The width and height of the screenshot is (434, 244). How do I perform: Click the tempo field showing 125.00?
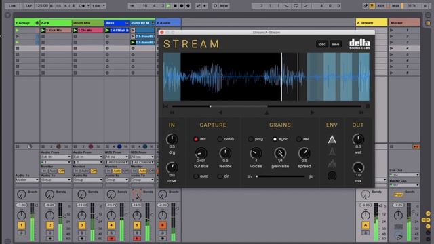[41, 6]
